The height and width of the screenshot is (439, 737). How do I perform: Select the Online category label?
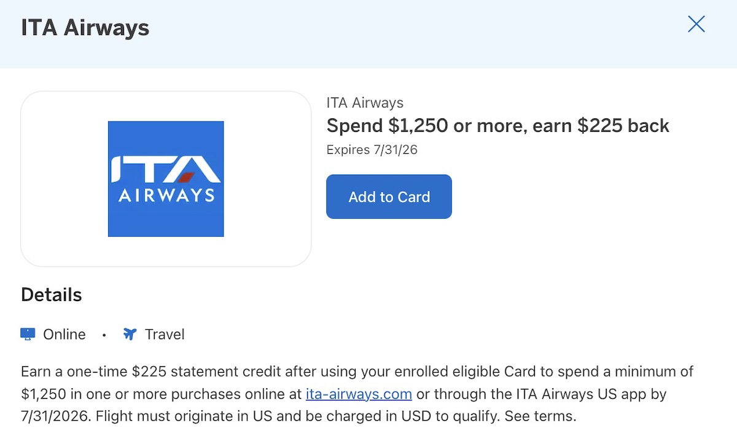tap(64, 334)
